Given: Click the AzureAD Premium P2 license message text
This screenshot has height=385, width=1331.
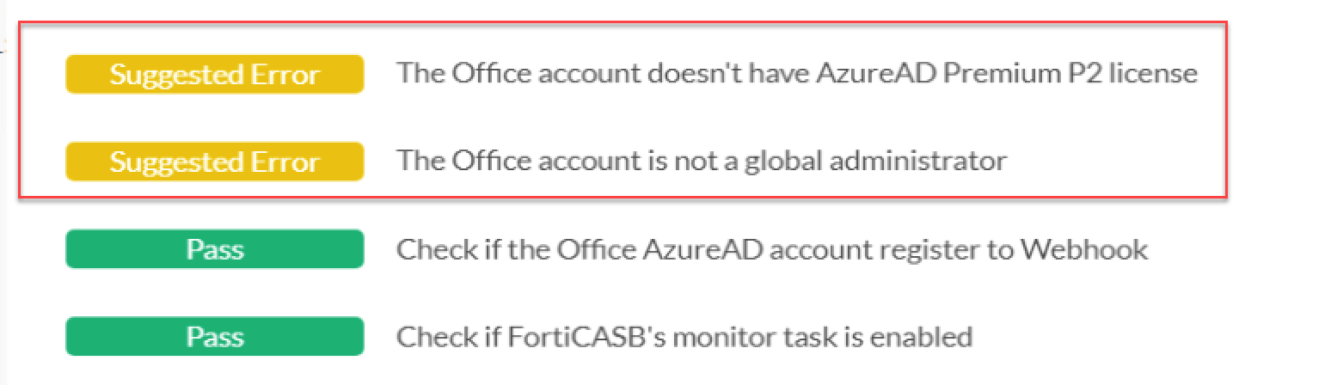Looking at the screenshot, I should pos(796,74).
